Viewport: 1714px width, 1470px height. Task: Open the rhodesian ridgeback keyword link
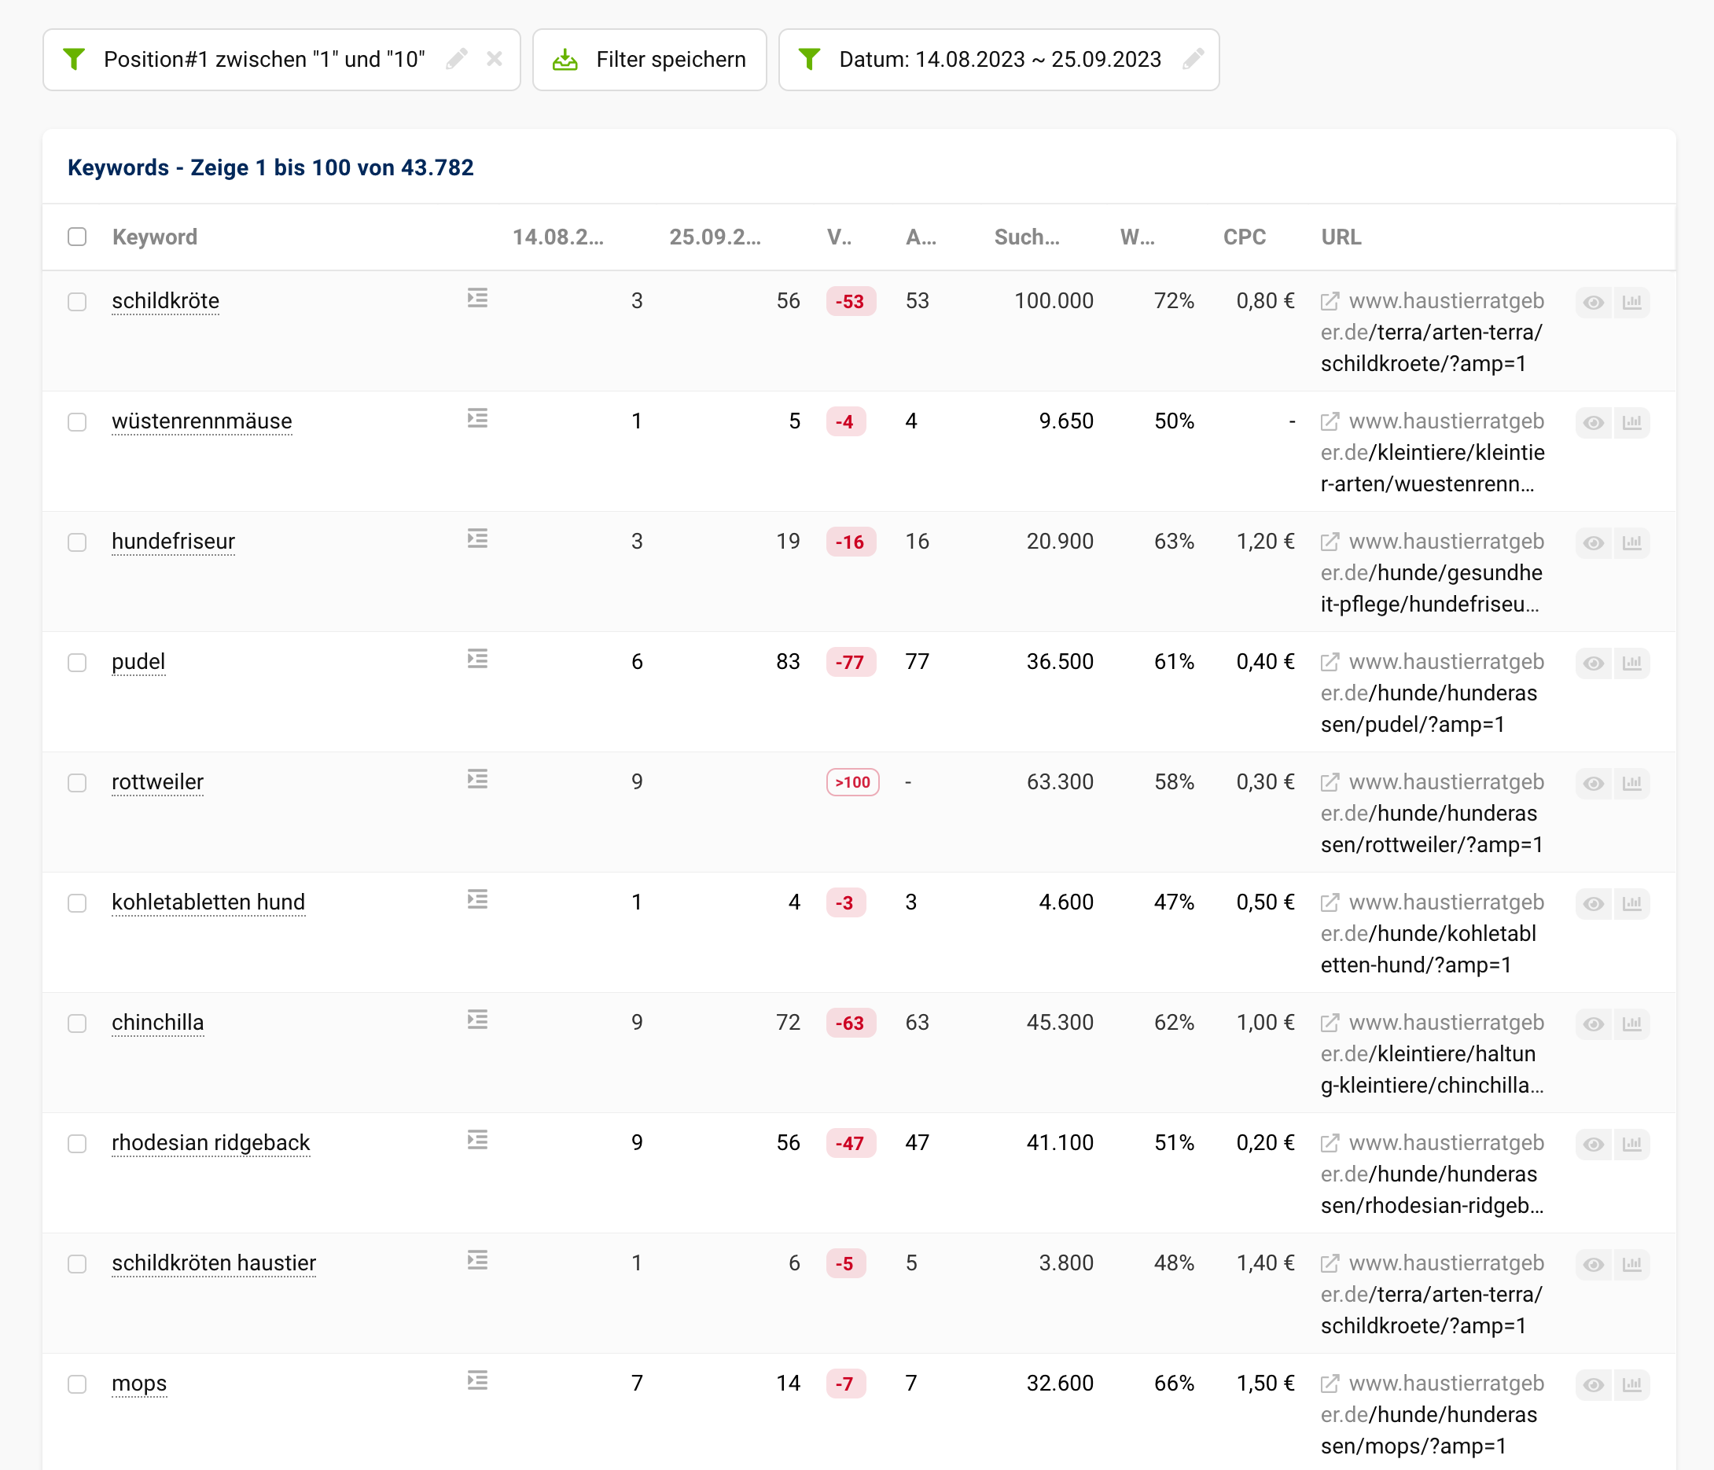click(x=211, y=1142)
